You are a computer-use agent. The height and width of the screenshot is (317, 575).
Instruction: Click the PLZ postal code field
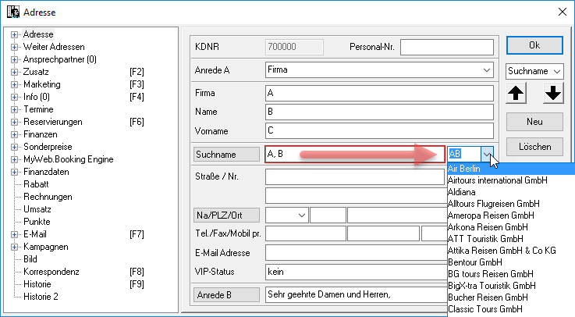(x=328, y=215)
